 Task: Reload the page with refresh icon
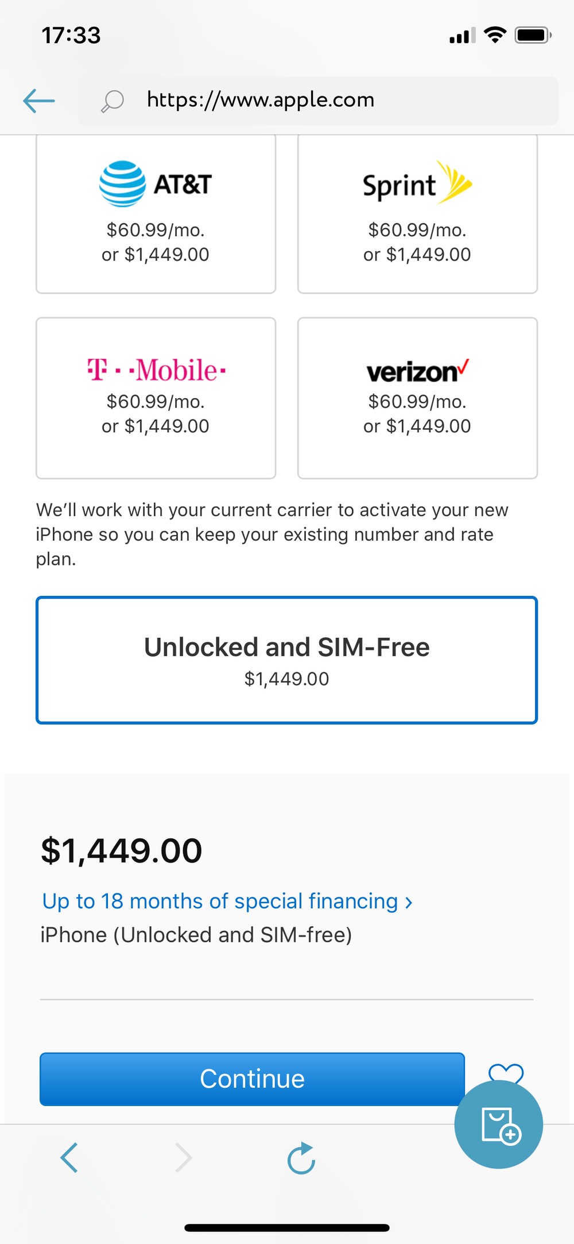click(301, 1158)
